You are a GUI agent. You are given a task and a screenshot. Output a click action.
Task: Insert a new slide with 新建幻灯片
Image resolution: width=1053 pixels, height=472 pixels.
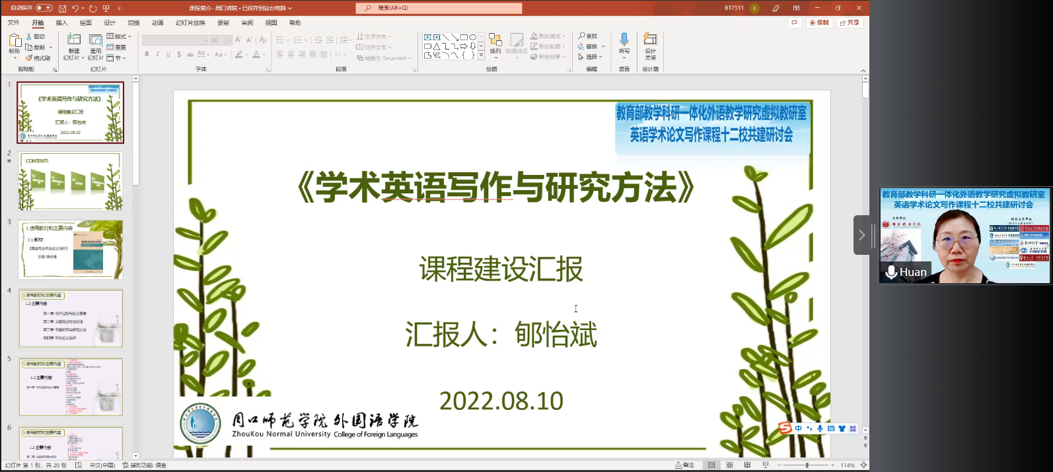[x=73, y=46]
